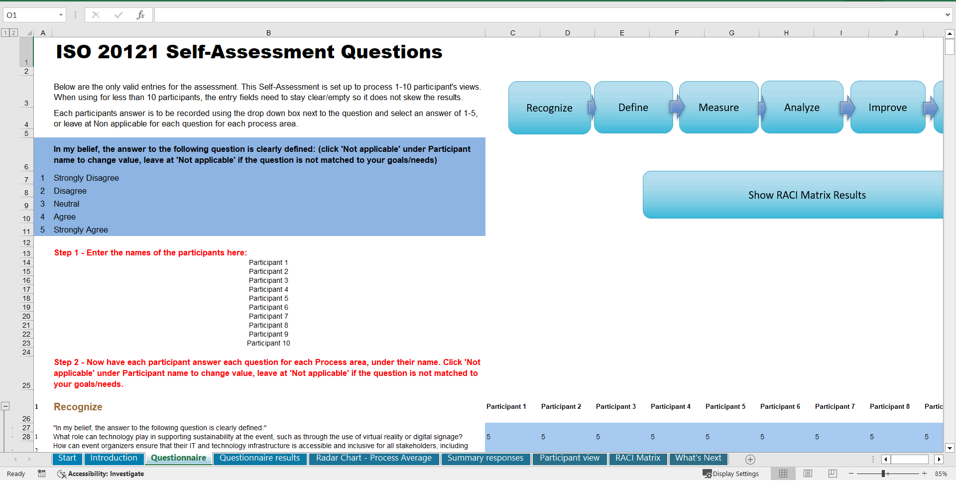Select the Participant 10 name cell
Viewport: 956px width, 481px height.
[x=268, y=343]
